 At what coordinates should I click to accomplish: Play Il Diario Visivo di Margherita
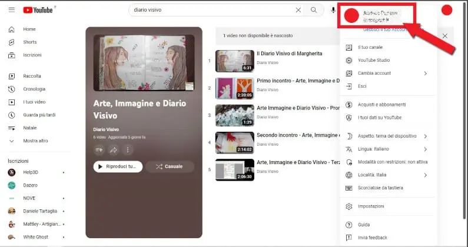[x=289, y=54]
